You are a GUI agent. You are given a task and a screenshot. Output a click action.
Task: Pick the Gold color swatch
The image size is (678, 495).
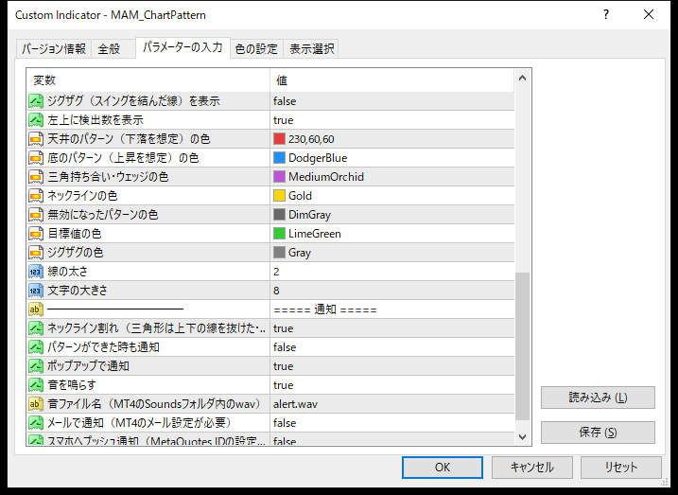click(x=279, y=196)
